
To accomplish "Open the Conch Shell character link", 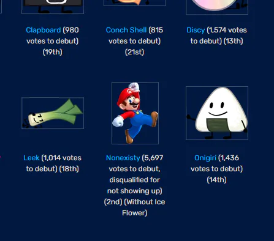I will tap(126, 30).
